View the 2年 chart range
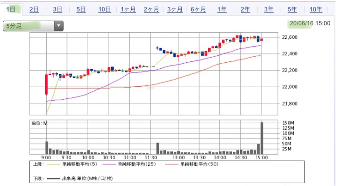Viewport: 342px width, 186px height. coord(245,9)
